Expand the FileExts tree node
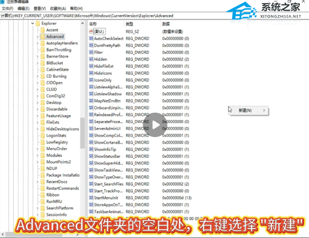This screenshot has width=309, height=238. pos(38,122)
